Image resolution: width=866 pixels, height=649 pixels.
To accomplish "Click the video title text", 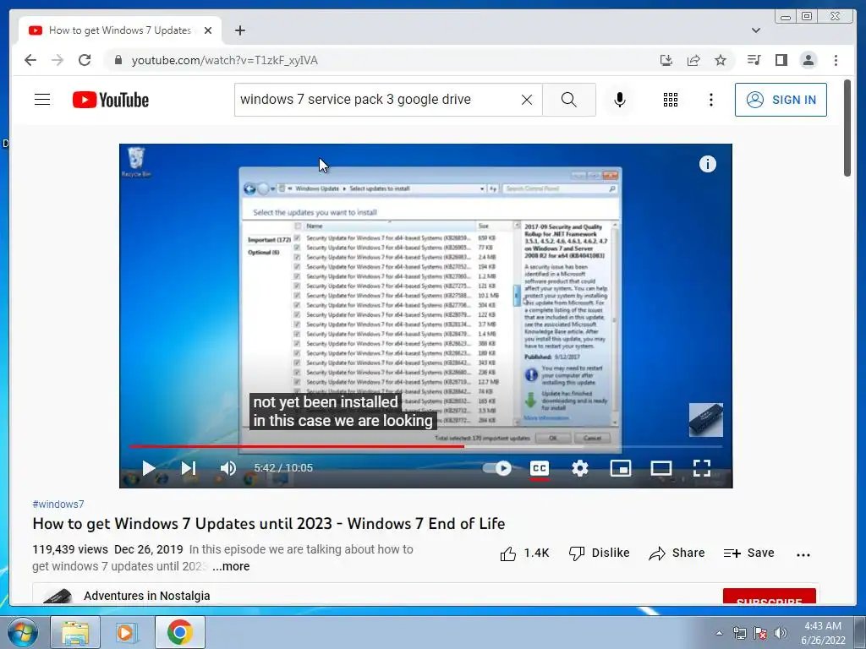I will pos(268,524).
